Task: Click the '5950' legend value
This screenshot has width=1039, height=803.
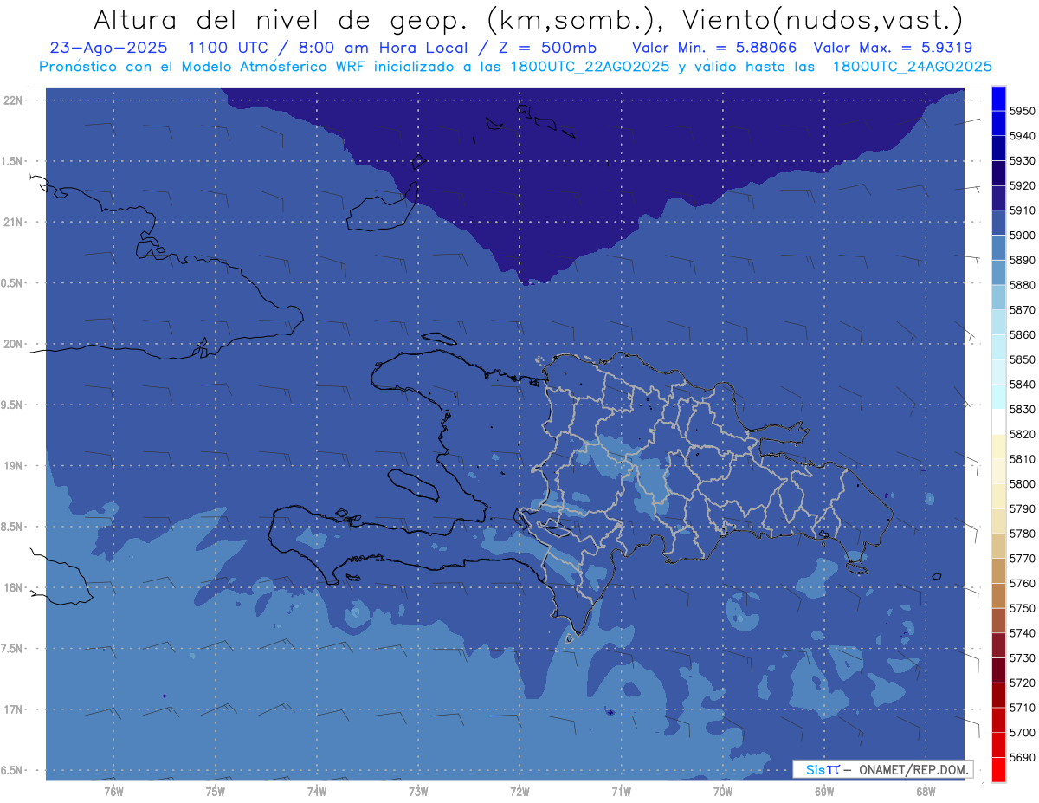Action: click(x=1023, y=111)
